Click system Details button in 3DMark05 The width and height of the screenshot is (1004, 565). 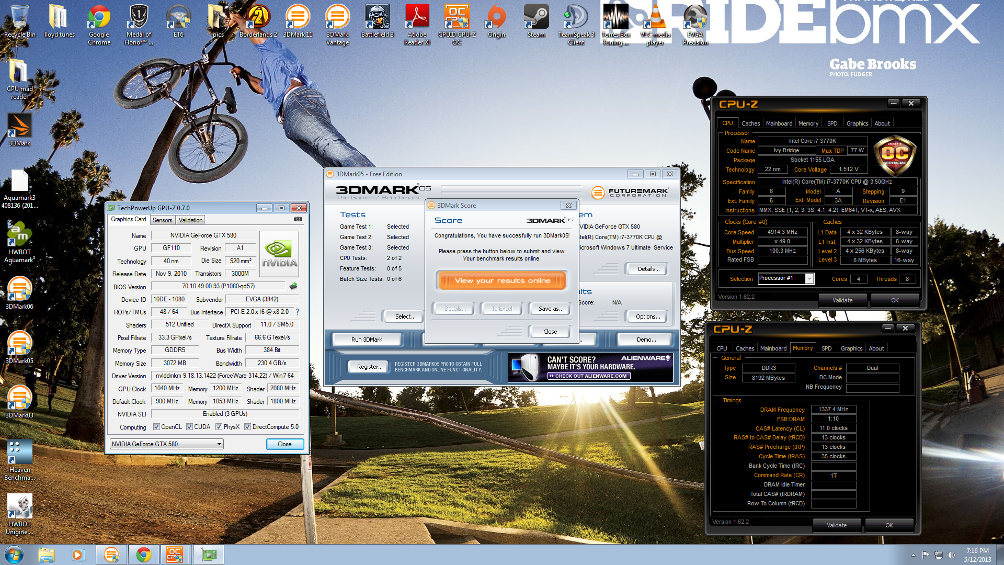648,269
